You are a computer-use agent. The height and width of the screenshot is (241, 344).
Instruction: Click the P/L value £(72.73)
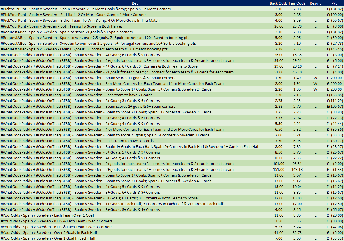point(334,118)
